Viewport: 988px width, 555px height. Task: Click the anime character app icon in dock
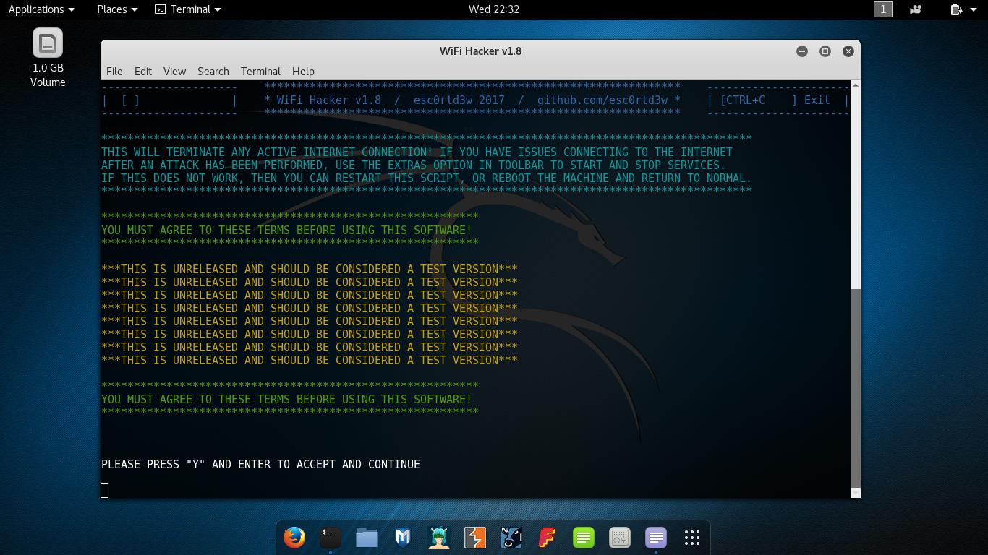(438, 538)
